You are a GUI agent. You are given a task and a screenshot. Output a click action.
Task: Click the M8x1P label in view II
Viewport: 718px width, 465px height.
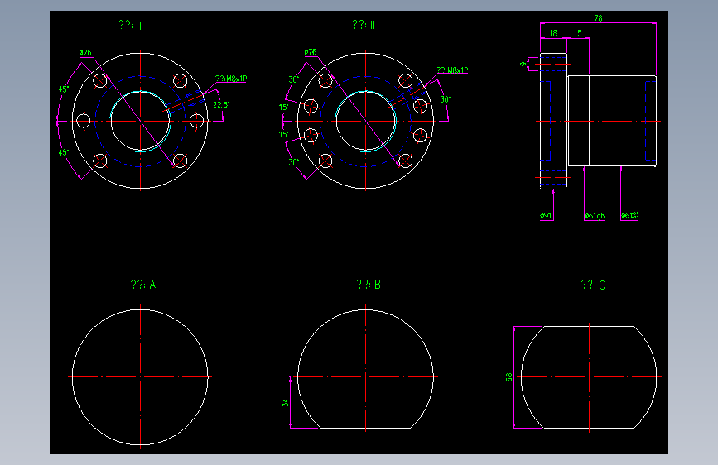pyautogui.click(x=452, y=70)
